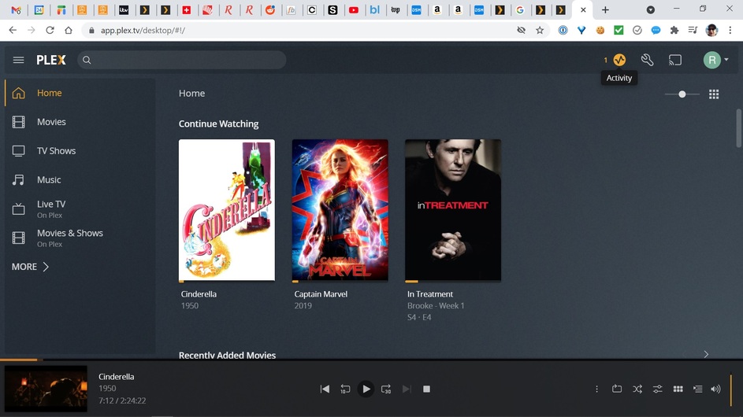Close the current Plex tab
The width and height of the screenshot is (743, 417).
(x=583, y=10)
